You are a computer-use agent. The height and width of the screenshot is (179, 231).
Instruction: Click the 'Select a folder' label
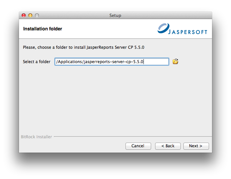click(x=37, y=62)
